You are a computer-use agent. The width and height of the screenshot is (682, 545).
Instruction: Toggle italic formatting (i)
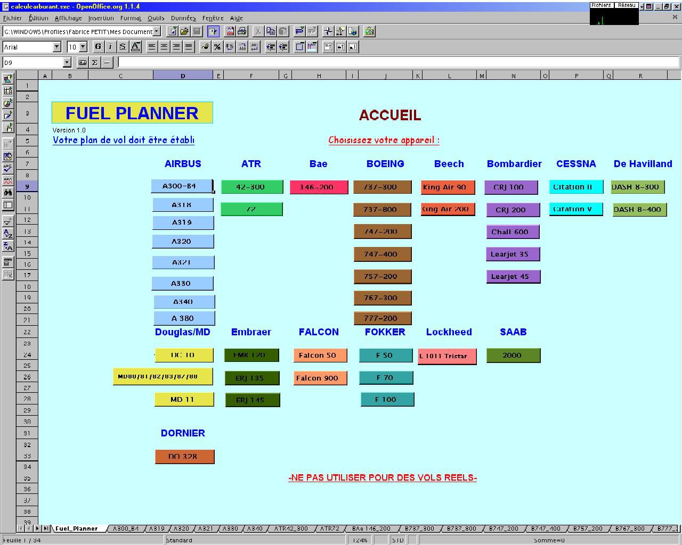click(110, 47)
